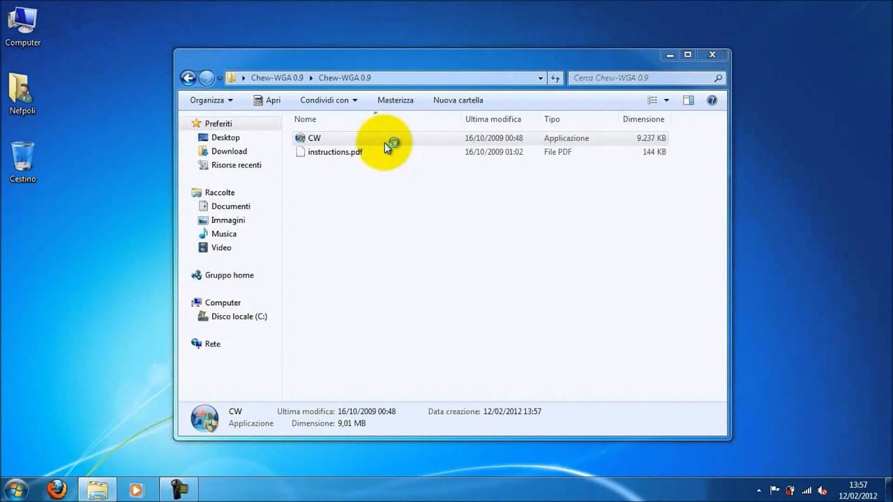Viewport: 893px width, 502px height.
Task: Click the muted volume speaker tray icon
Action: 823,490
